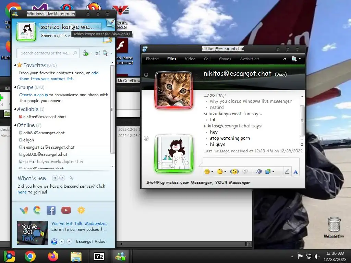The height and width of the screenshot is (263, 351).
Task: Open 7-Zip from the taskbar
Action: pyautogui.click(x=99, y=256)
